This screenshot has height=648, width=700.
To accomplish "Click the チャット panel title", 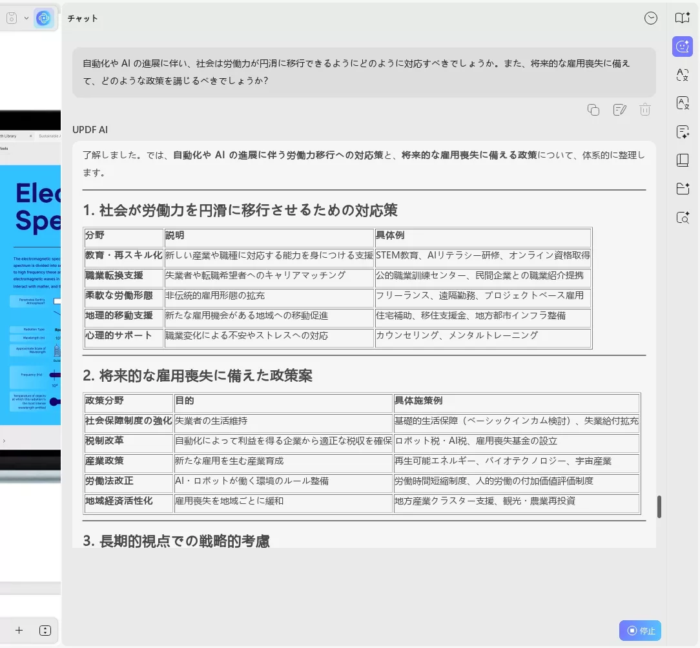I will click(x=83, y=18).
